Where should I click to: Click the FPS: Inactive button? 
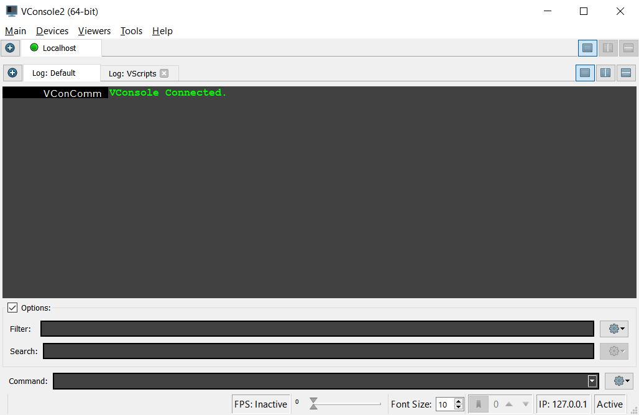pyautogui.click(x=261, y=404)
